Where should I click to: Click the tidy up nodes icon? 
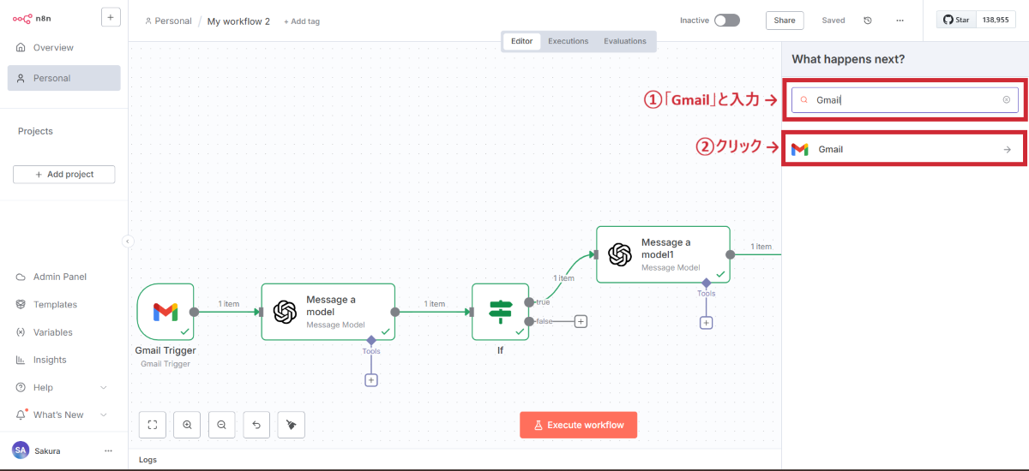[292, 425]
